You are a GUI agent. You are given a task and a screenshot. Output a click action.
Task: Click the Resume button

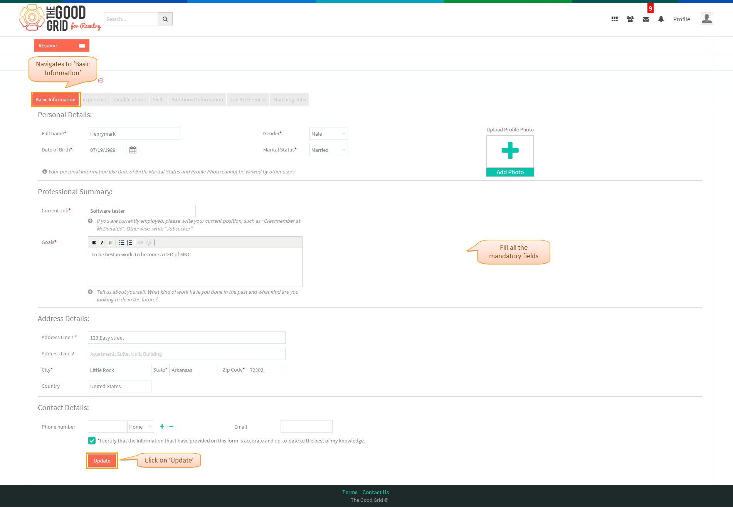(x=62, y=45)
